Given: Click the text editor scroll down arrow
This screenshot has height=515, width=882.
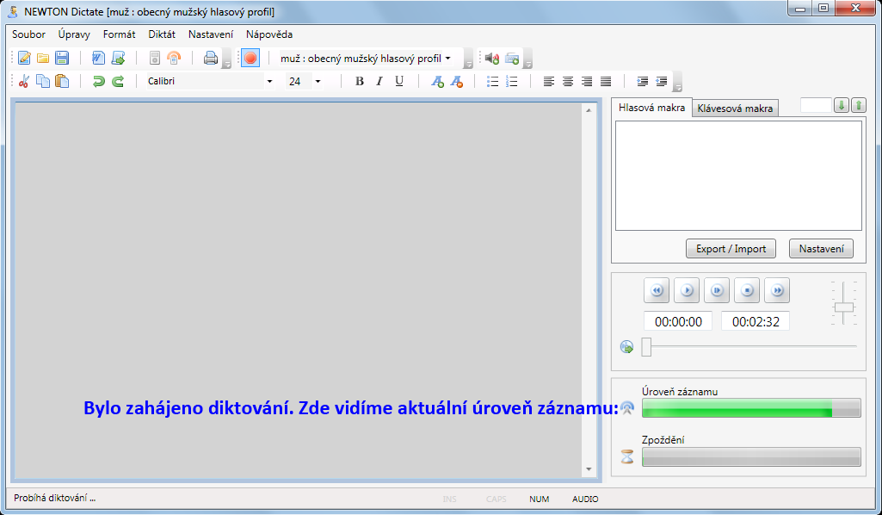Looking at the screenshot, I should click(589, 469).
